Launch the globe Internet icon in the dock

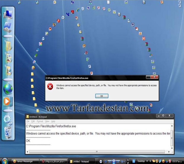pyautogui.click(x=8, y=89)
